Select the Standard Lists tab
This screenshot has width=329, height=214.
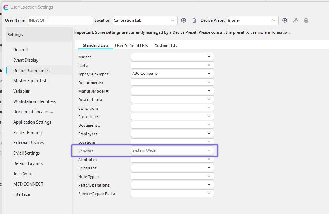click(95, 46)
